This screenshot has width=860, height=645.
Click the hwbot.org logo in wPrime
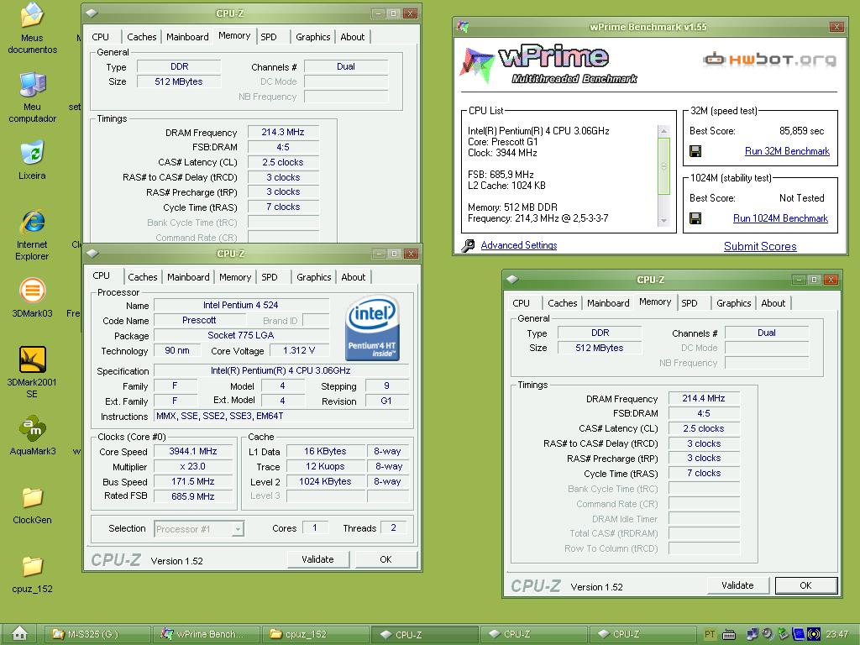[x=769, y=60]
